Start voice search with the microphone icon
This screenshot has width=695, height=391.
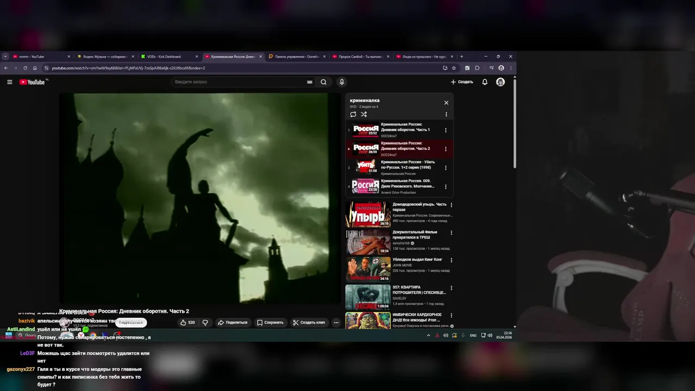coord(342,82)
